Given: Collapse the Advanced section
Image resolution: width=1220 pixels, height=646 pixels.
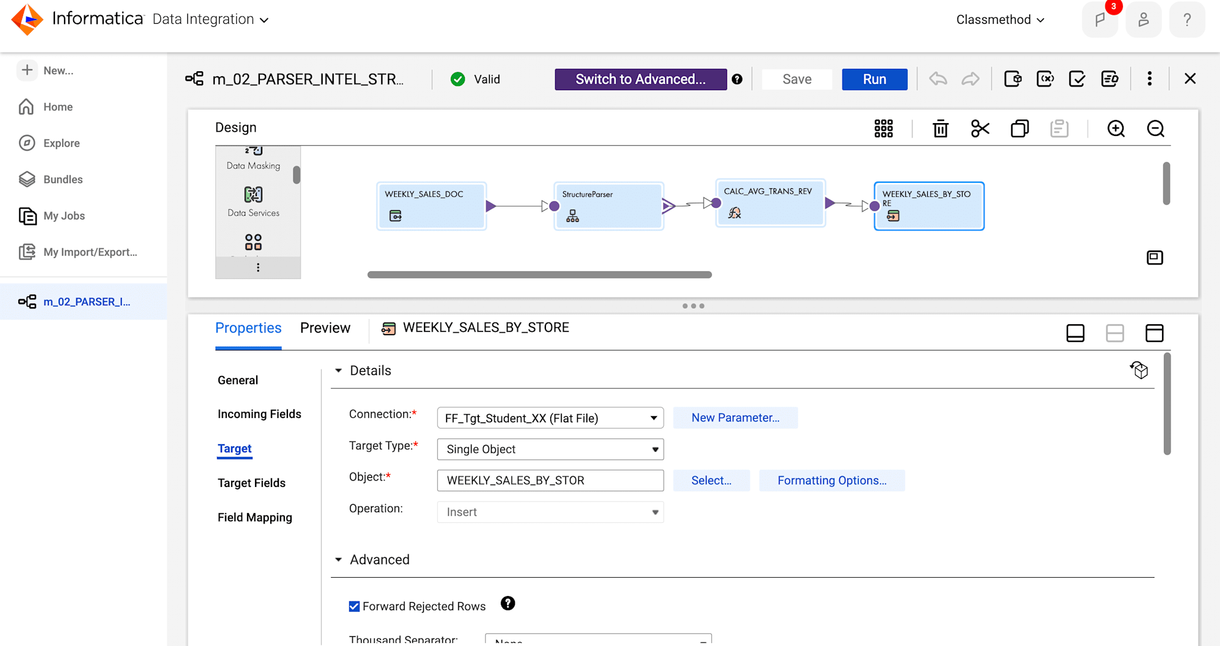Looking at the screenshot, I should pyautogui.click(x=339, y=559).
